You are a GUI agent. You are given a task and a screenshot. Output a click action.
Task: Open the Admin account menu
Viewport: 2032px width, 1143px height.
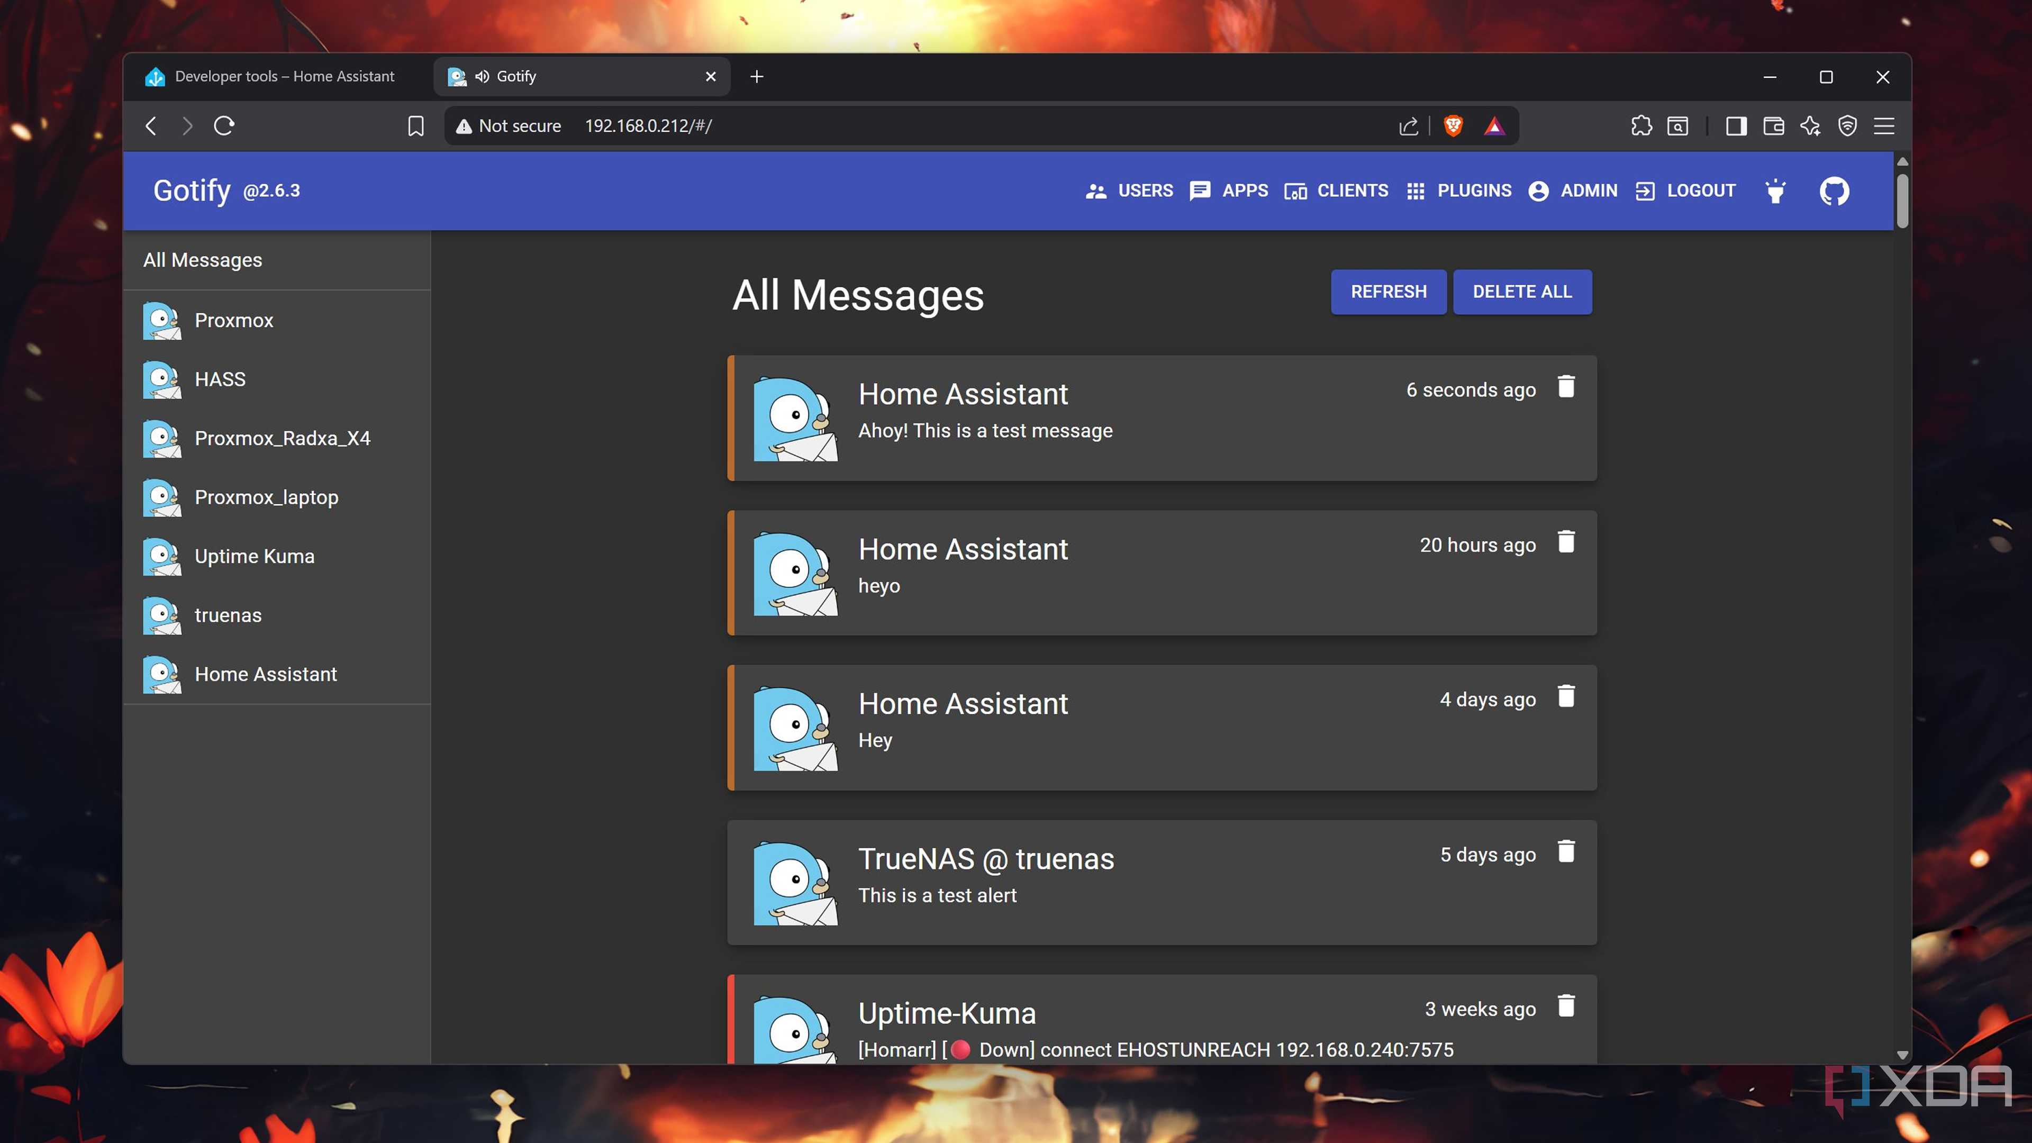coord(1573,191)
